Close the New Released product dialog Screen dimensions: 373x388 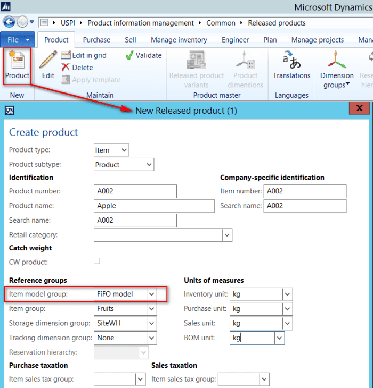(359, 108)
